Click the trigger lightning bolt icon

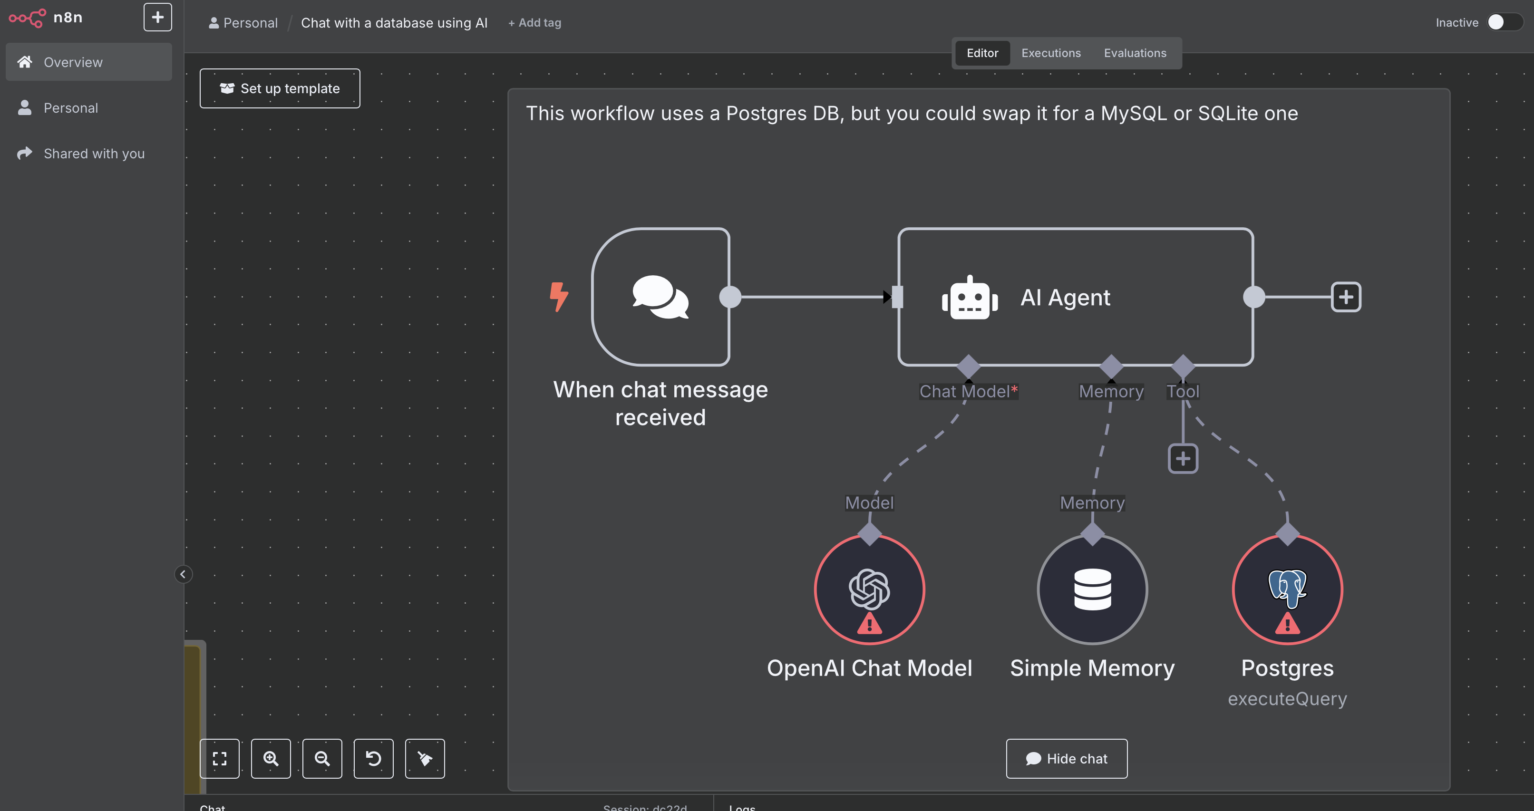559,297
